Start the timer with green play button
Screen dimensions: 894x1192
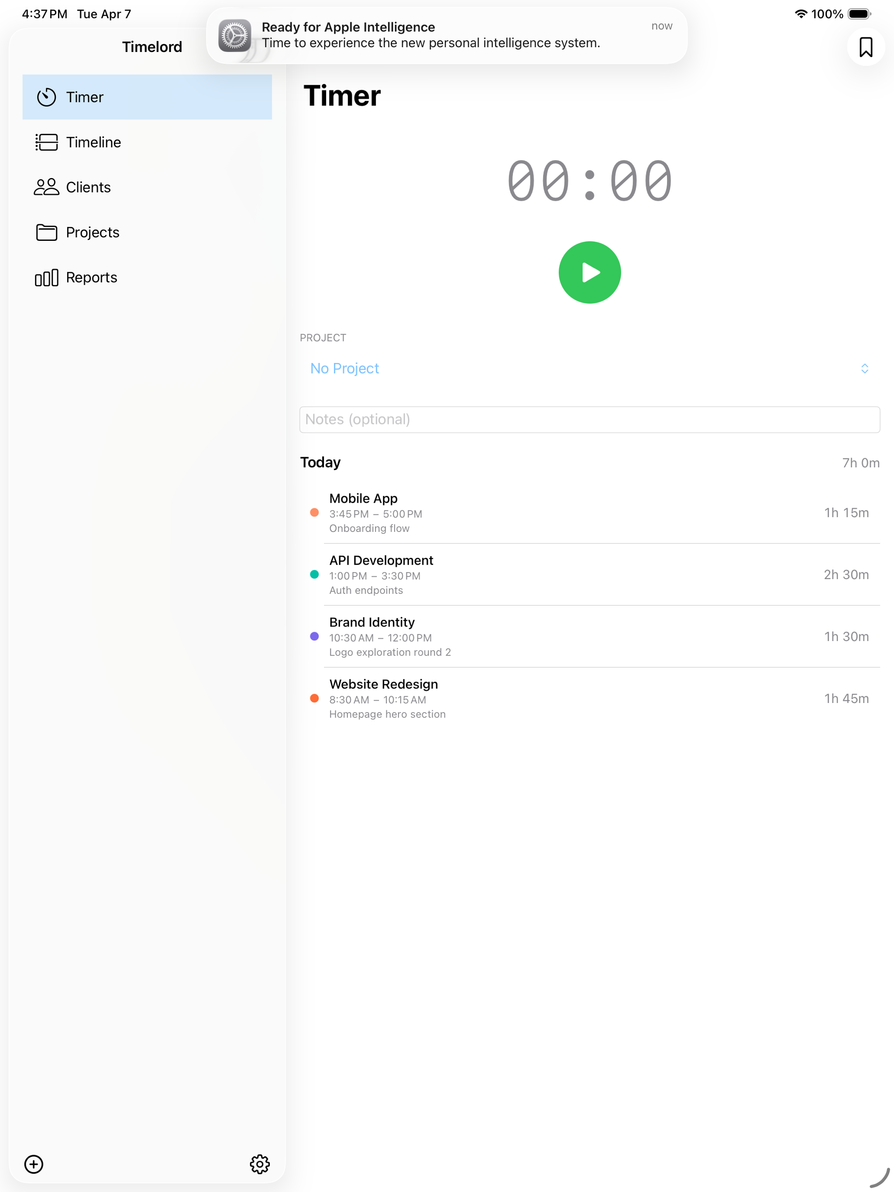pos(589,272)
